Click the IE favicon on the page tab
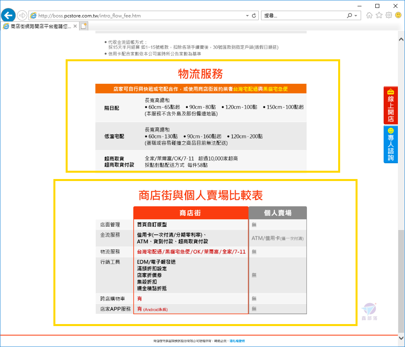Viewport: 405px width, 347px height. (6, 26)
